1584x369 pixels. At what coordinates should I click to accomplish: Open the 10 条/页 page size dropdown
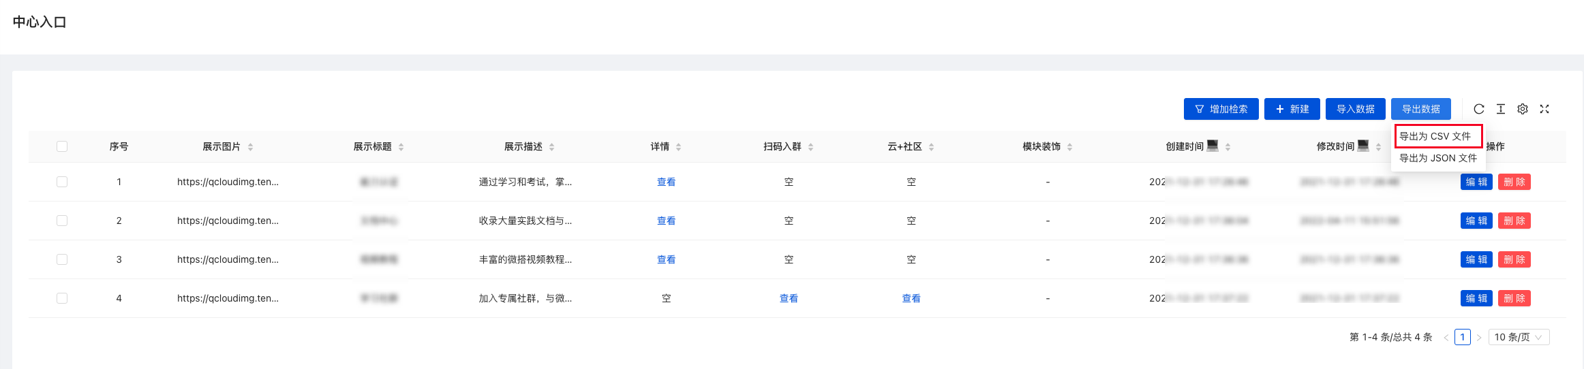point(1519,337)
